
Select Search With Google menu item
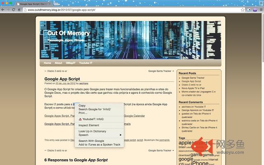tap(91, 141)
